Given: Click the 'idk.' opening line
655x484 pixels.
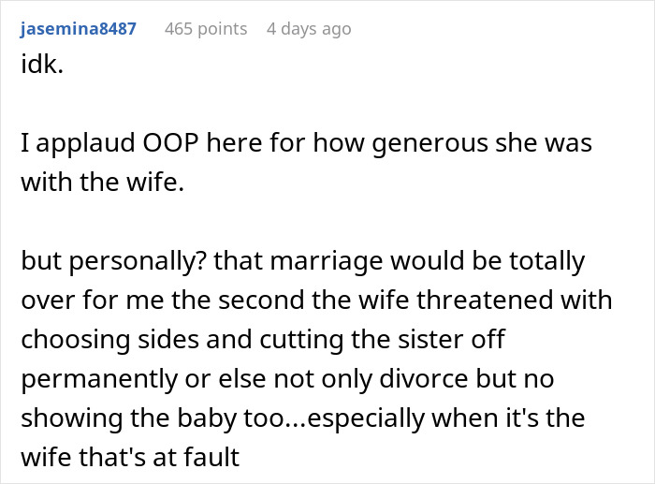Looking at the screenshot, I should [x=42, y=65].
